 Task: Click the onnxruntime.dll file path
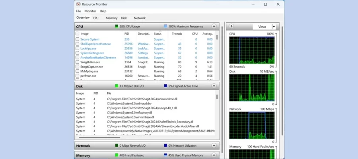point(142,99)
